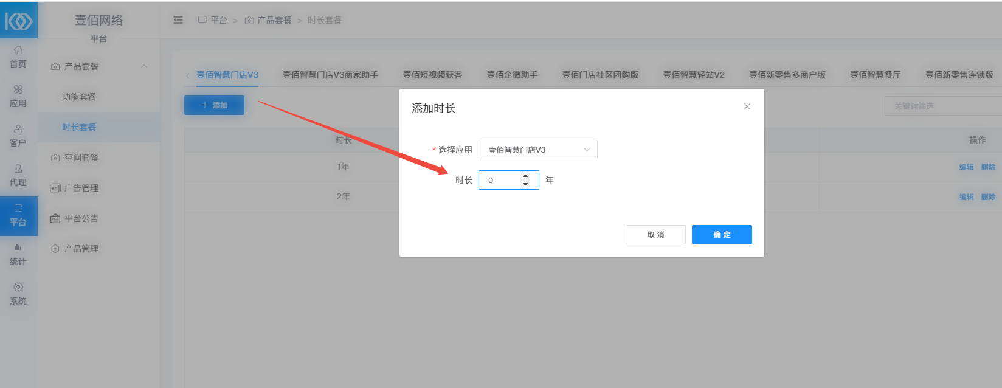Collapse the 产品套餐 submenu
1002x388 pixels.
[x=144, y=66]
